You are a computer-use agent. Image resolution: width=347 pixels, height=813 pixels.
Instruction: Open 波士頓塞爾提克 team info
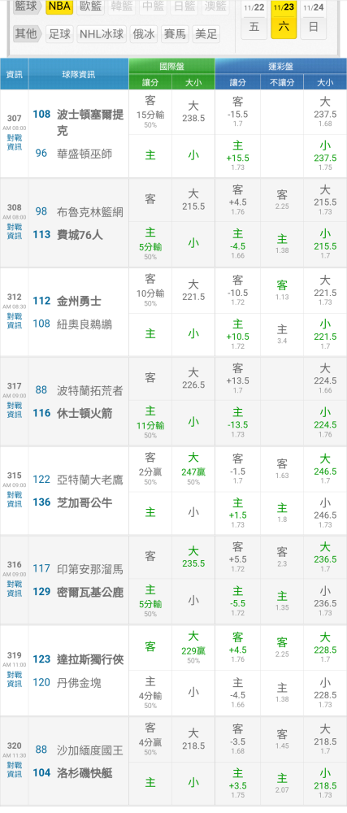pos(90,123)
